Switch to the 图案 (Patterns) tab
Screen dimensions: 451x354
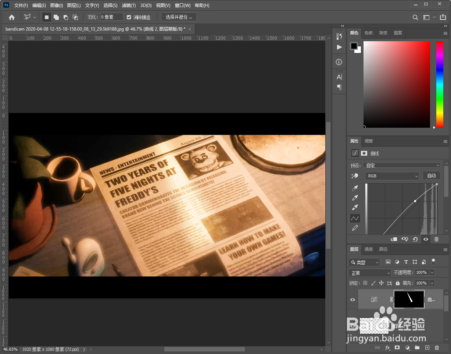pos(398,33)
